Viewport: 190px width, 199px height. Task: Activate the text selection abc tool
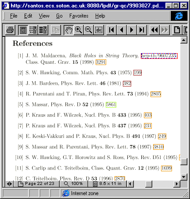pos(99,30)
